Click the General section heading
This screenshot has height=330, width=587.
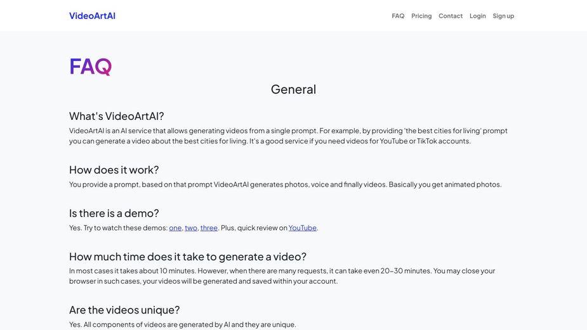[293, 89]
